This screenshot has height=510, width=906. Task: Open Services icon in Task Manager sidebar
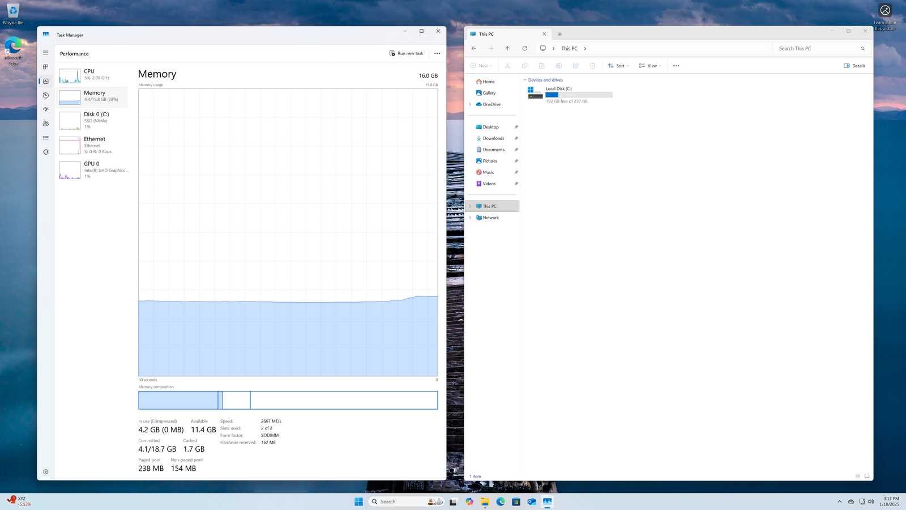[x=46, y=152]
